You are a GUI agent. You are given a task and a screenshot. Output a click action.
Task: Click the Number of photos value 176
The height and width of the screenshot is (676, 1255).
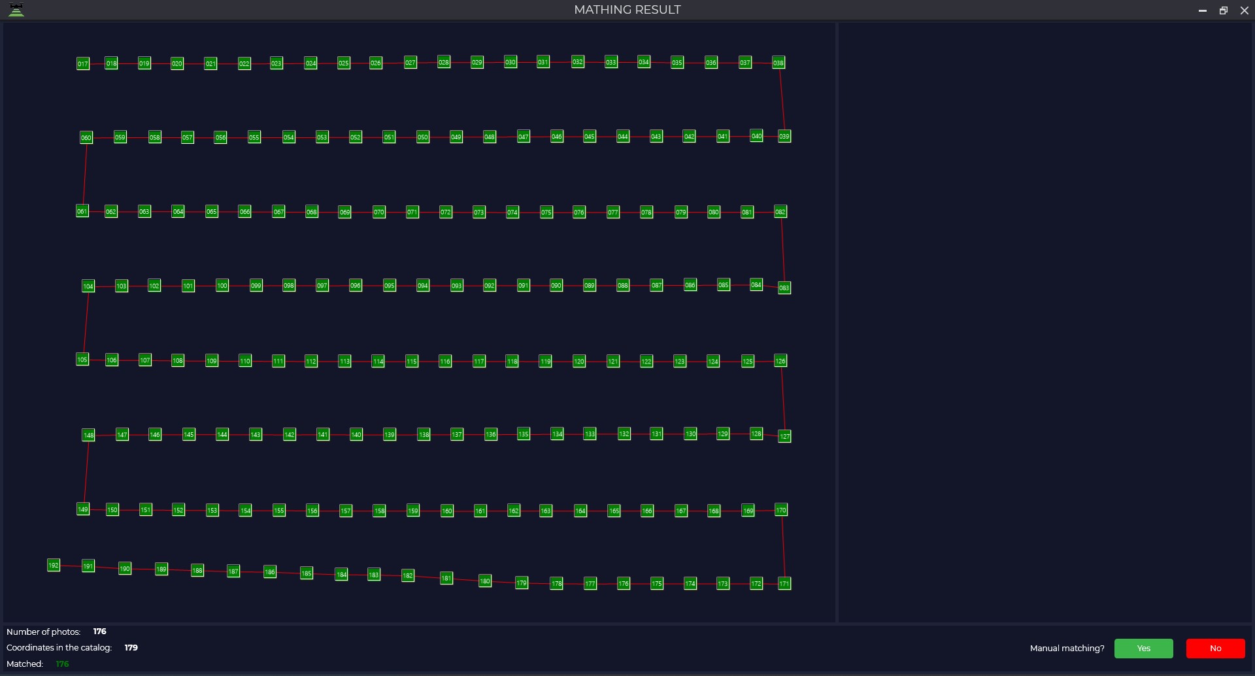pyautogui.click(x=99, y=632)
